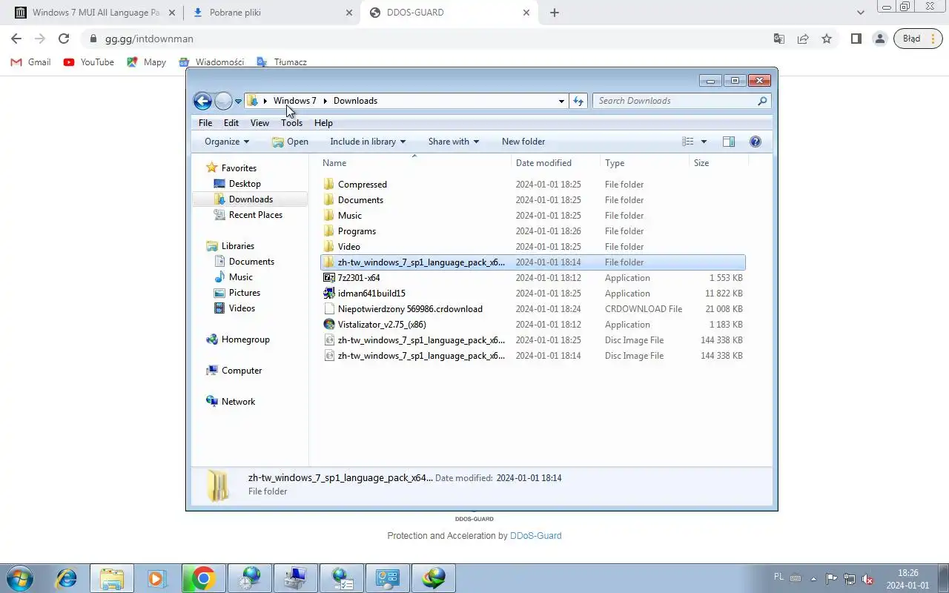949x593 pixels.
Task: Open the Organize dropdown
Action: coord(227,142)
